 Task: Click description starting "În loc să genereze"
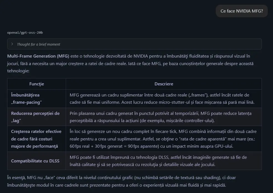pyautogui.click(x=164, y=139)
